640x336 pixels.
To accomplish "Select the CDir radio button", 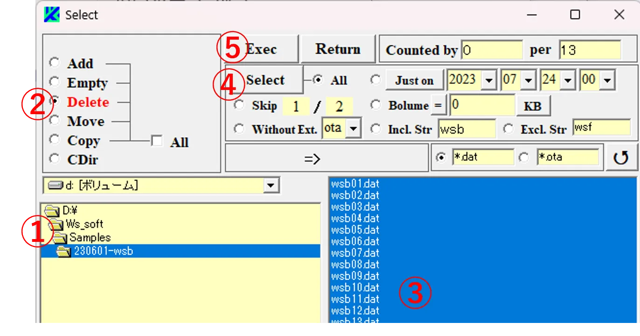I will tap(55, 159).
